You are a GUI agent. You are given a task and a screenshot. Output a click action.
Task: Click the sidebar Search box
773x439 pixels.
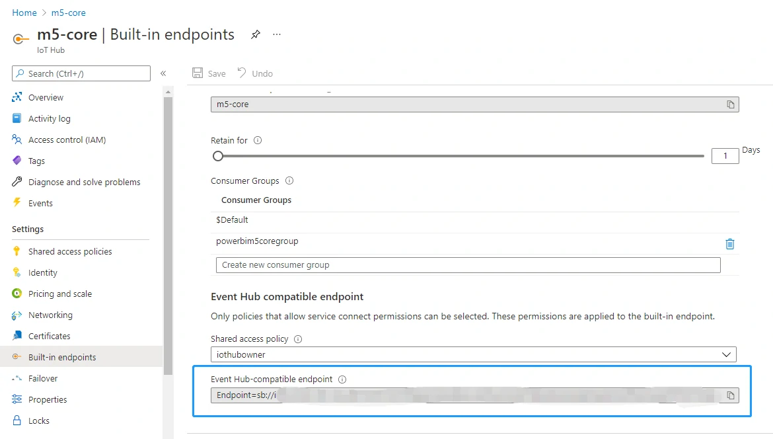(81, 73)
